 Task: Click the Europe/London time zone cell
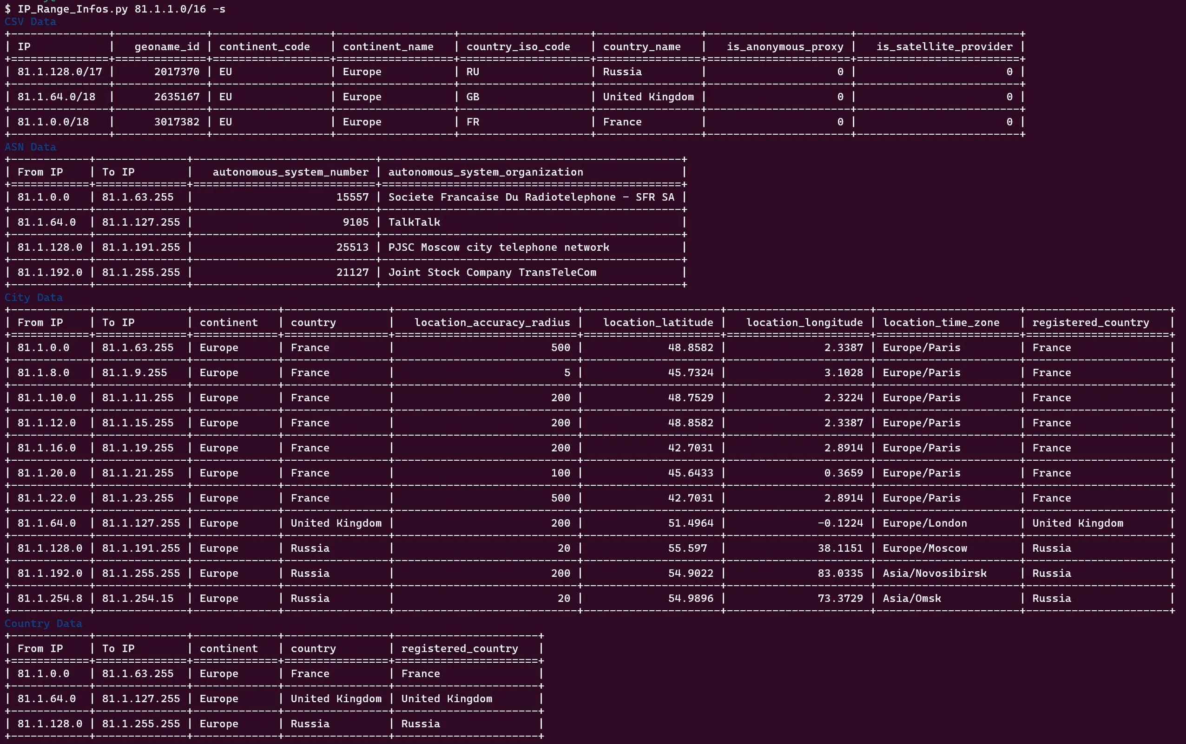[924, 523]
